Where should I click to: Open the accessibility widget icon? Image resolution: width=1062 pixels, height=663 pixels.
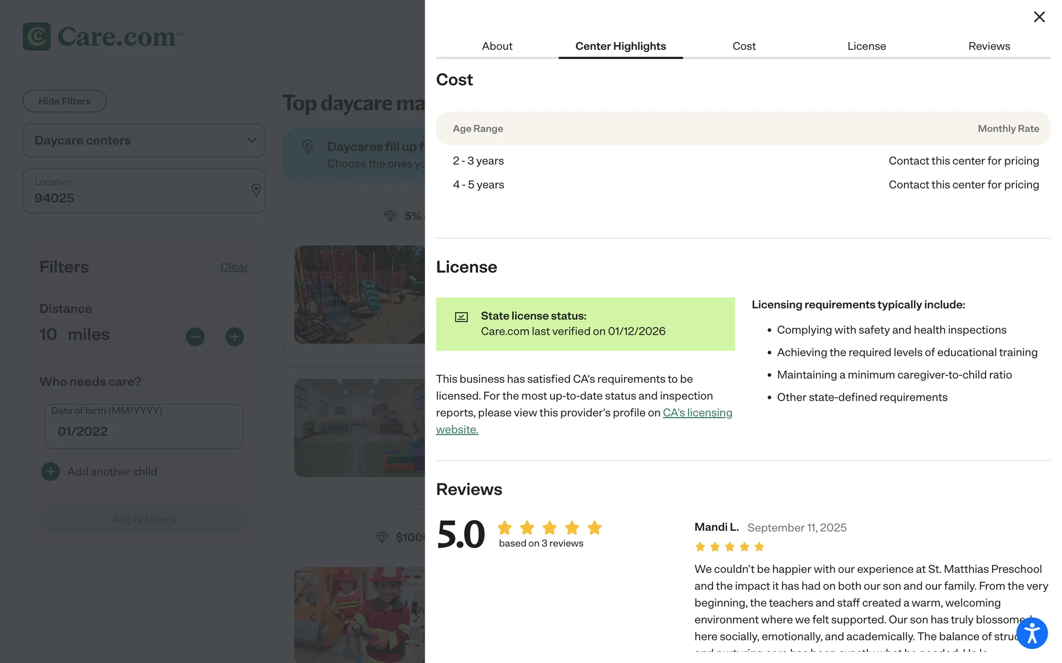[x=1032, y=633]
